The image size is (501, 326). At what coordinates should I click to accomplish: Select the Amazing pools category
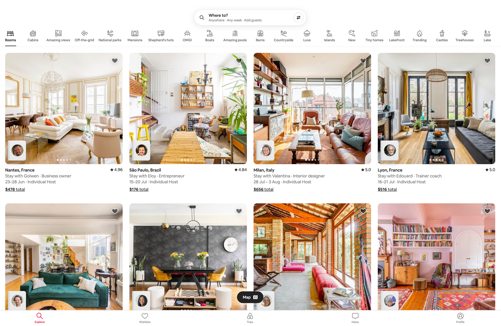pyautogui.click(x=235, y=36)
